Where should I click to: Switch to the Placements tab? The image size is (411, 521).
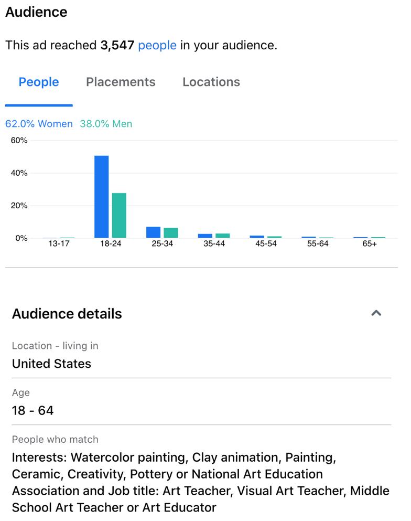pyautogui.click(x=121, y=82)
